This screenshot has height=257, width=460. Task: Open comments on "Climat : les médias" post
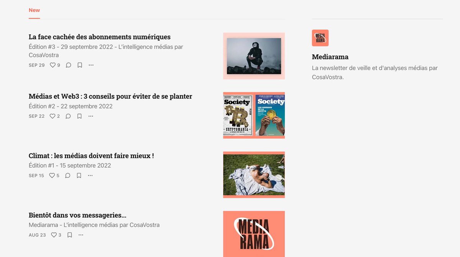click(68, 176)
